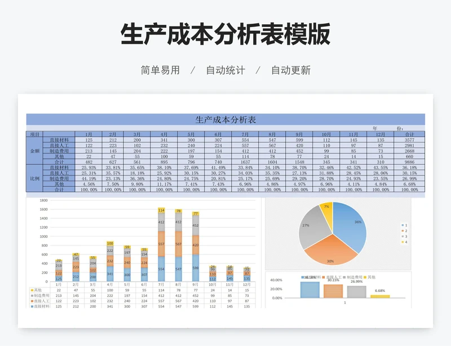Select the 4月 其他 ratio cell 11.17%
This screenshot has width=451, height=346.
[x=164, y=184]
